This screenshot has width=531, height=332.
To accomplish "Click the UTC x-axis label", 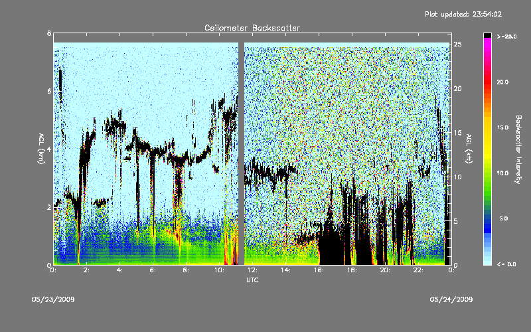I will [252, 280].
